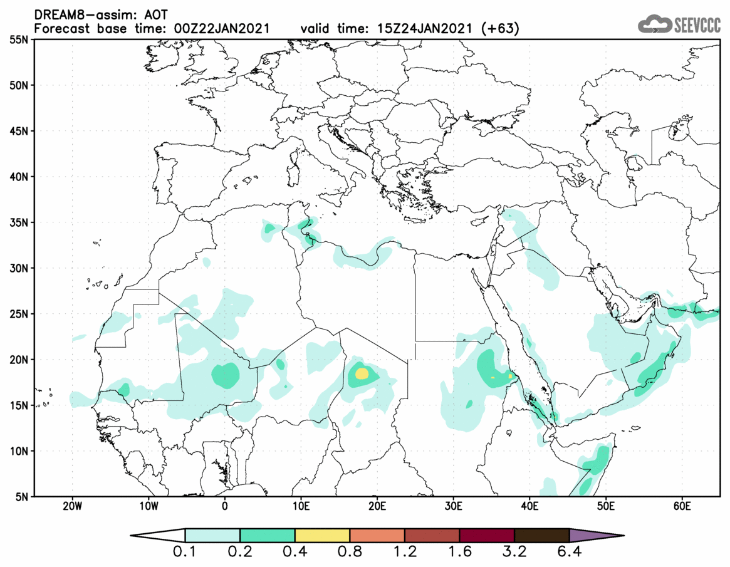Click the yellow AOT maximum over Chad
The width and height of the screenshot is (730, 567).
tap(362, 373)
